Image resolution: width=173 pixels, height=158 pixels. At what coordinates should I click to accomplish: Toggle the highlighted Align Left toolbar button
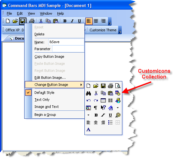click(89, 21)
